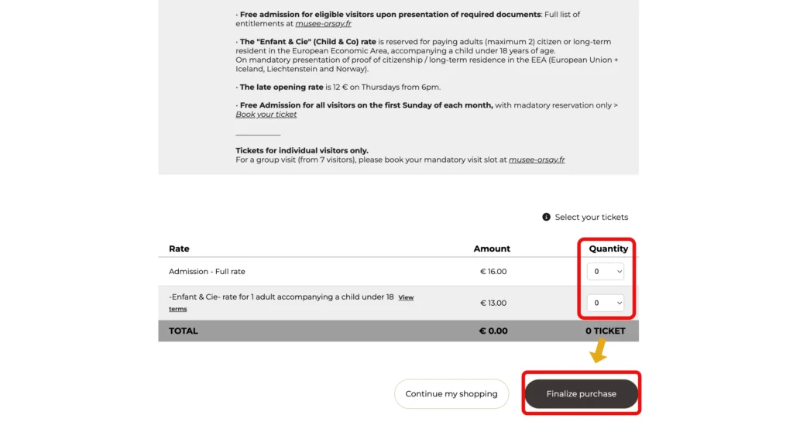Open musee-orsay.fr link in the entitlements line
793x446 pixels.
pyautogui.click(x=323, y=24)
